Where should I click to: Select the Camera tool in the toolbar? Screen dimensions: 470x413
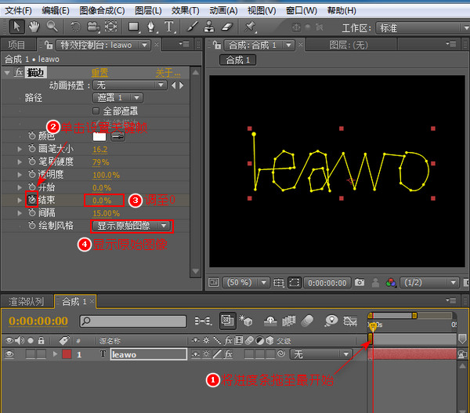93,27
